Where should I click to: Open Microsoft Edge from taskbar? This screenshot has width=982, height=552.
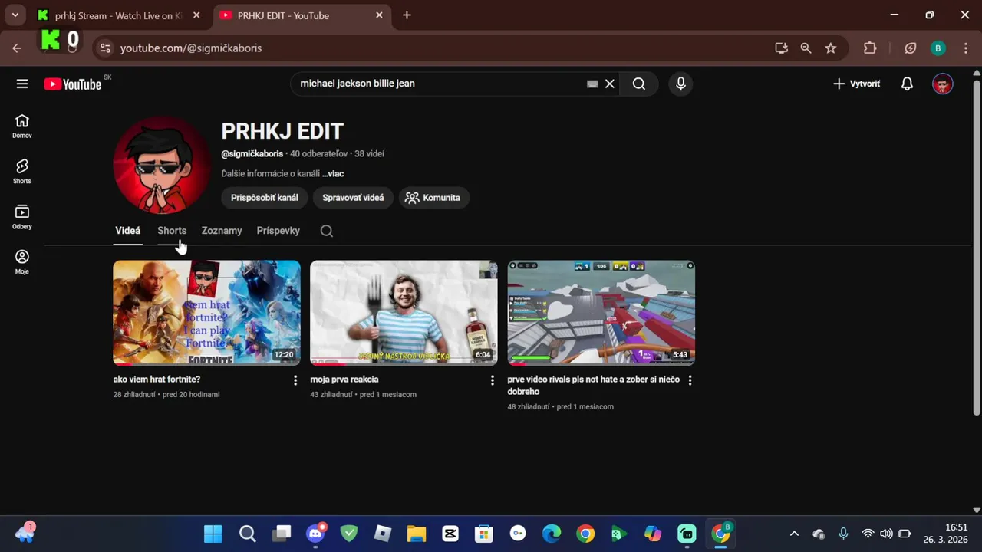[552, 534]
